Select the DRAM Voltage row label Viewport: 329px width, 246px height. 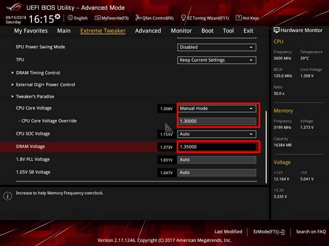tap(31, 147)
